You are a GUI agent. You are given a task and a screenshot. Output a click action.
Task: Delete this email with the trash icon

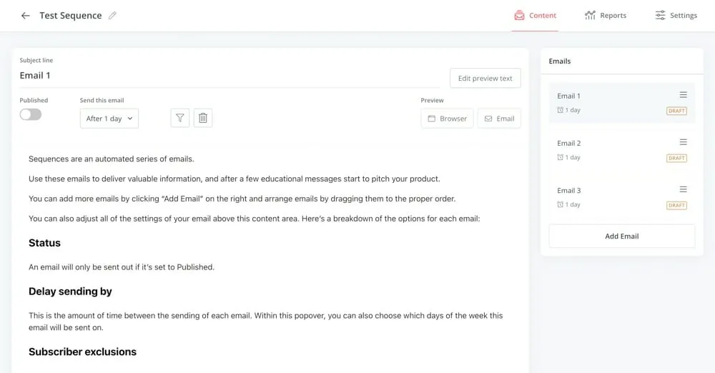(203, 119)
